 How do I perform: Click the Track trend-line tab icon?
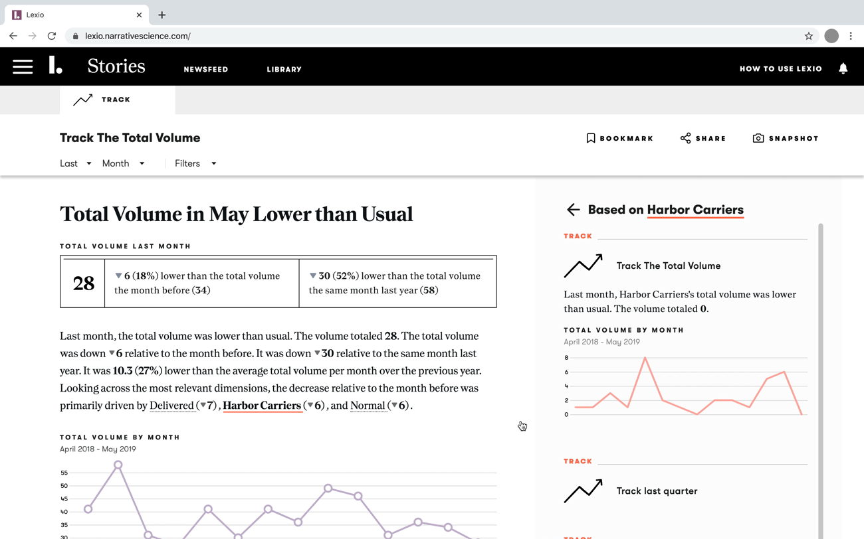[83, 100]
